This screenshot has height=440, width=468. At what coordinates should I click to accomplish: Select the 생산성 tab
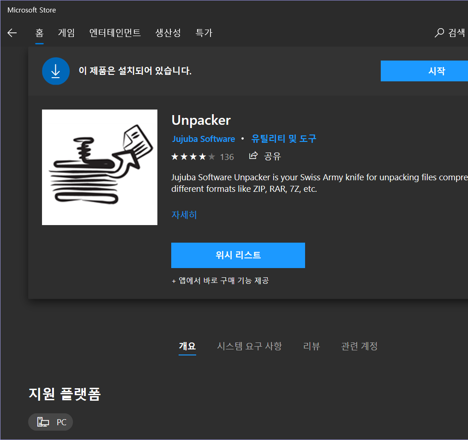point(168,33)
